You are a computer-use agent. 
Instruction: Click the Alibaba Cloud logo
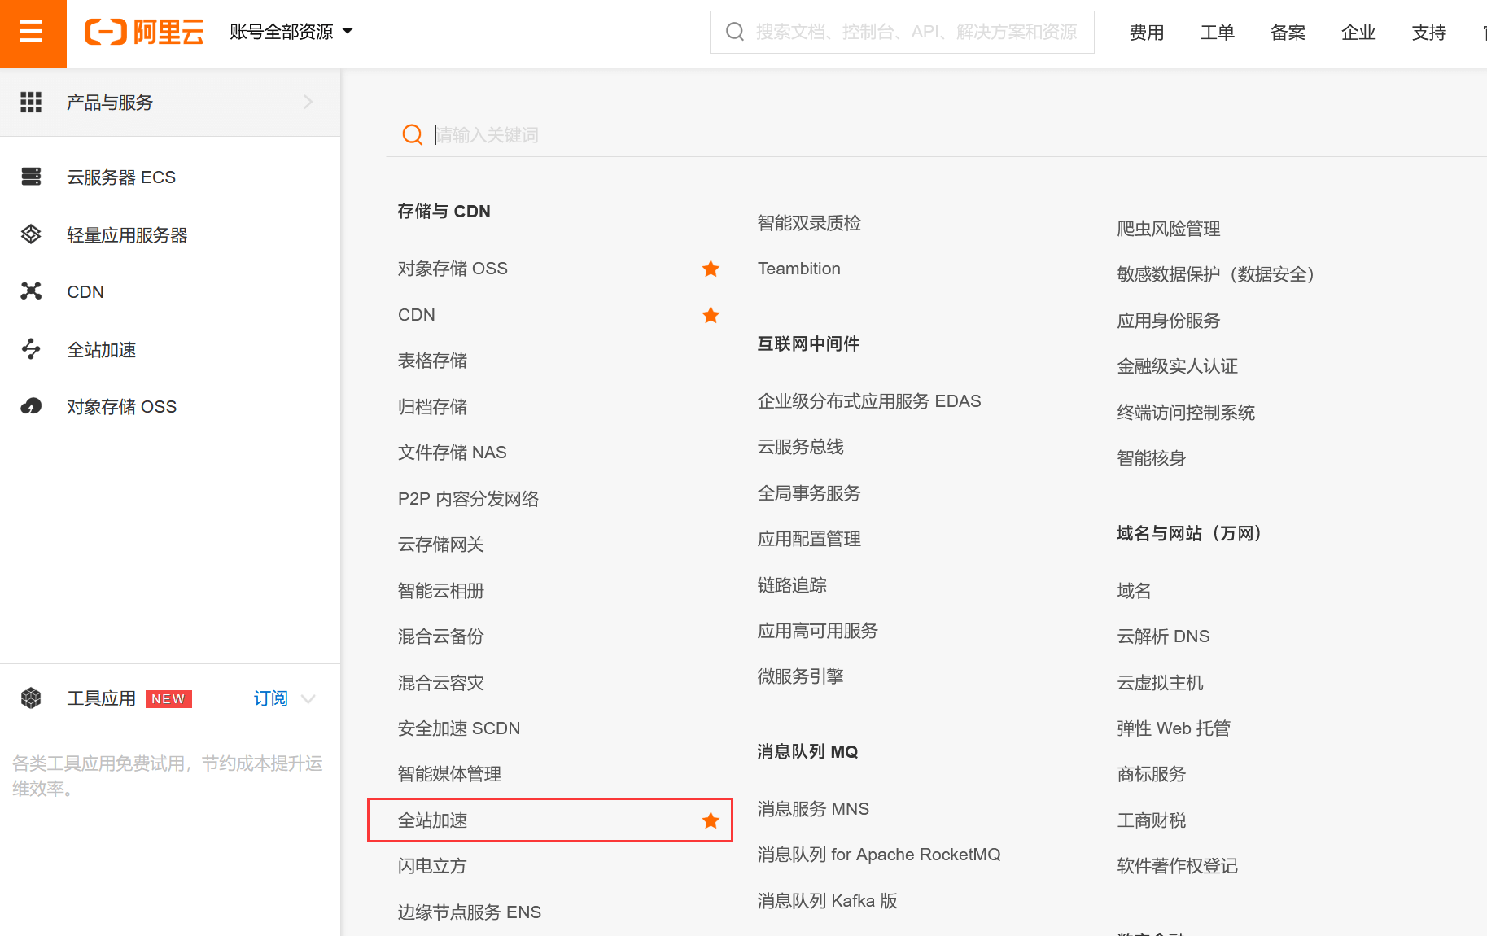144,33
